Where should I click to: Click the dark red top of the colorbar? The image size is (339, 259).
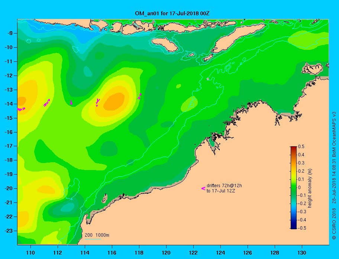pos(294,148)
